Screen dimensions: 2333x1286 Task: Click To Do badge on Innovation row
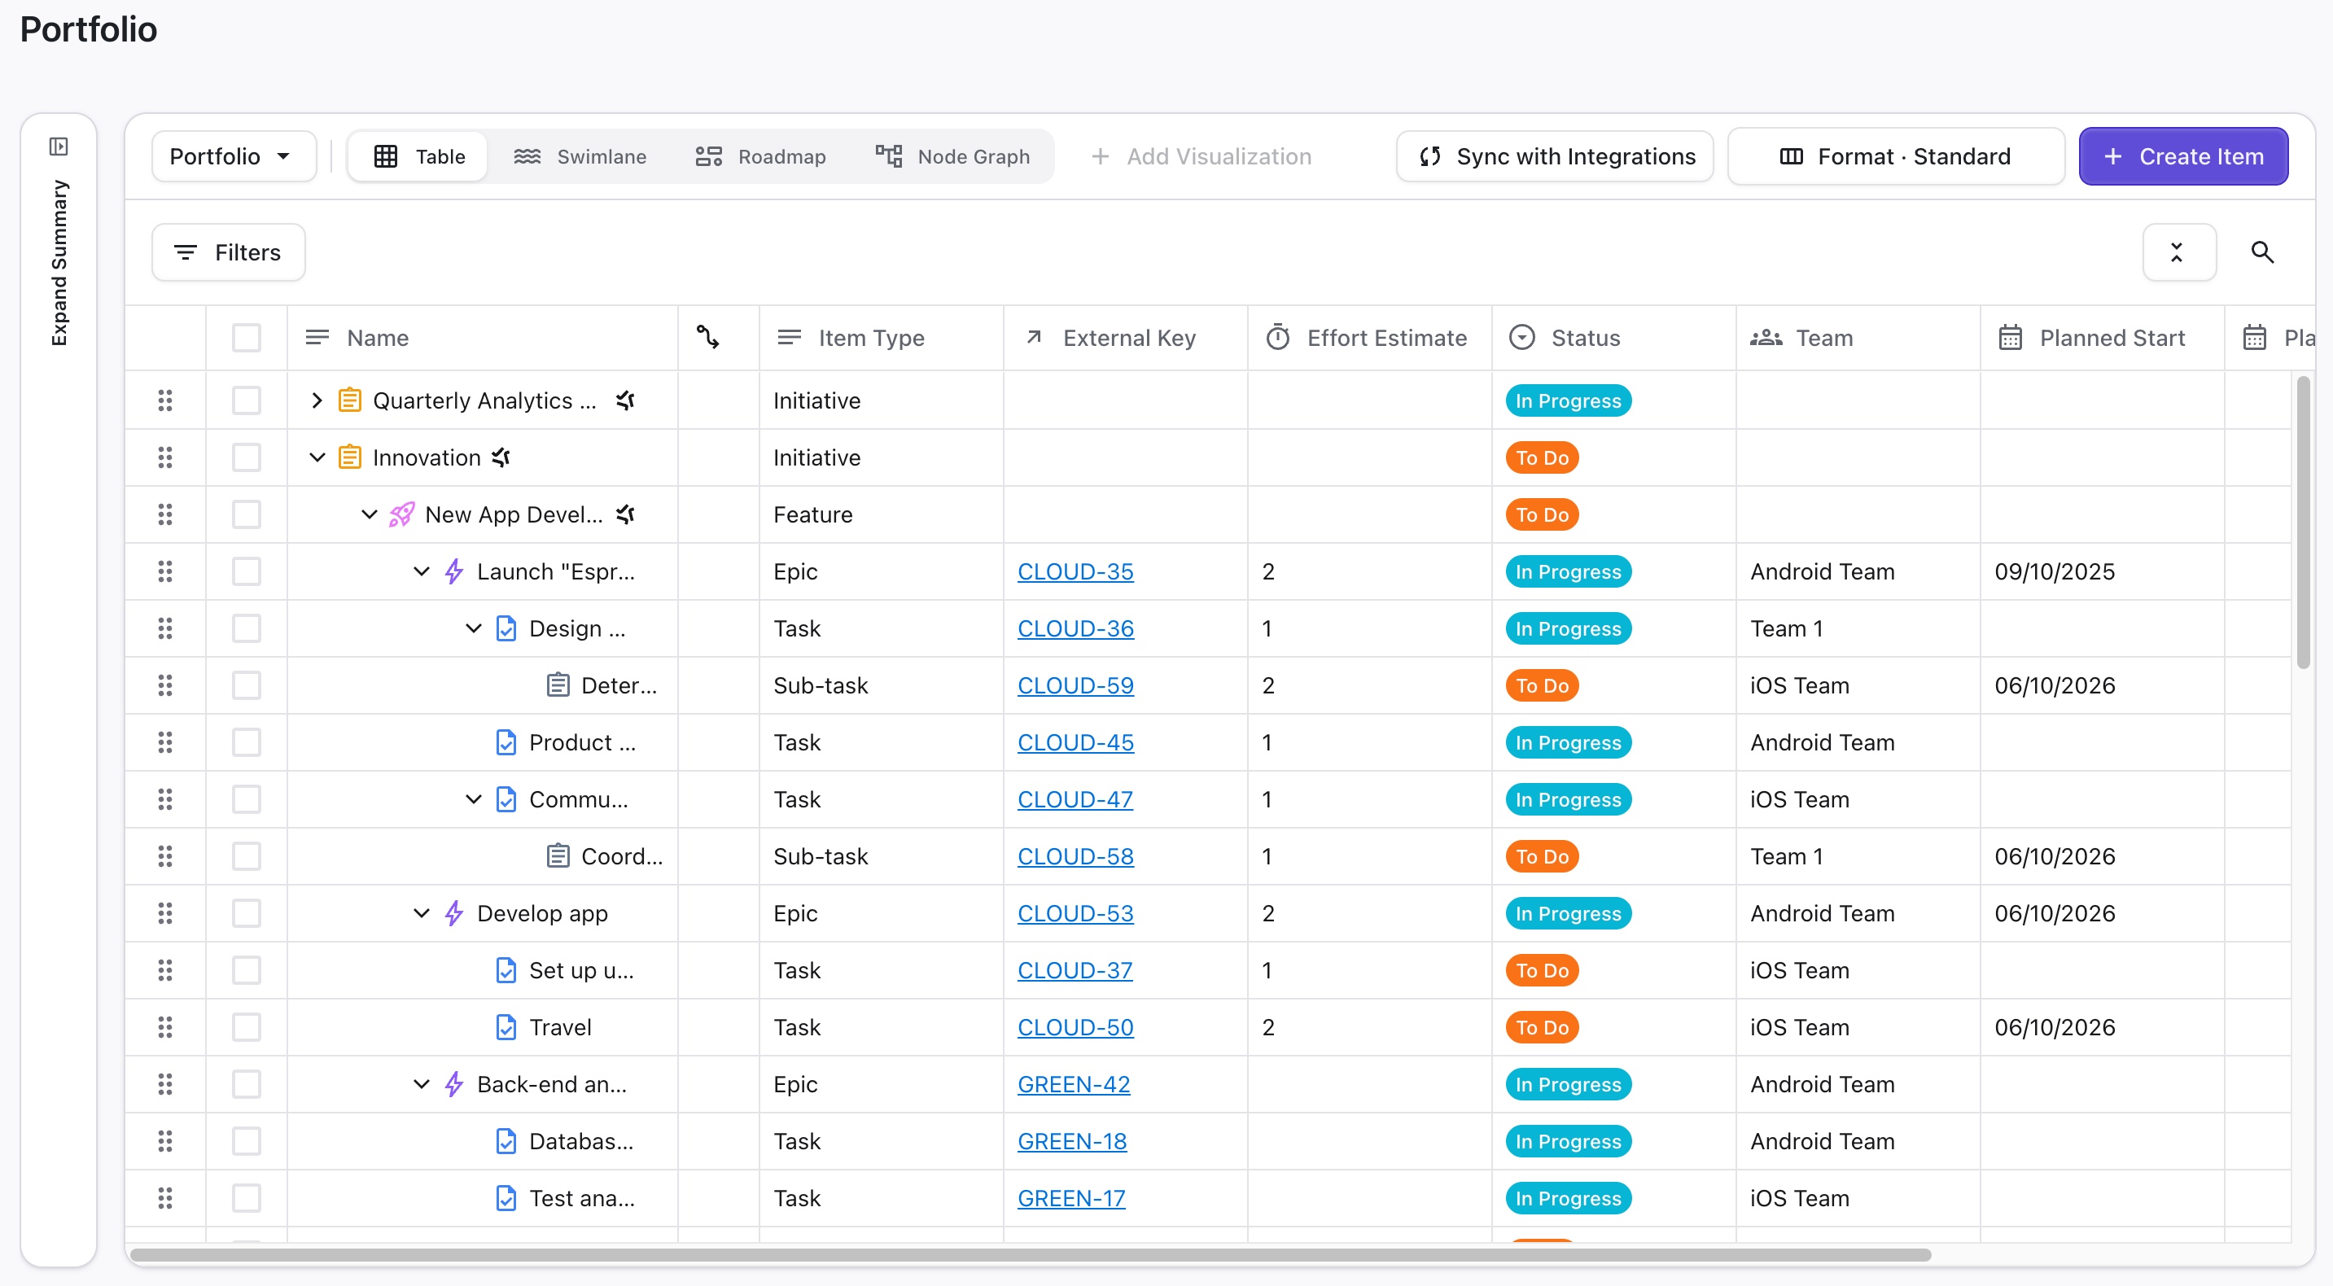[x=1542, y=457]
